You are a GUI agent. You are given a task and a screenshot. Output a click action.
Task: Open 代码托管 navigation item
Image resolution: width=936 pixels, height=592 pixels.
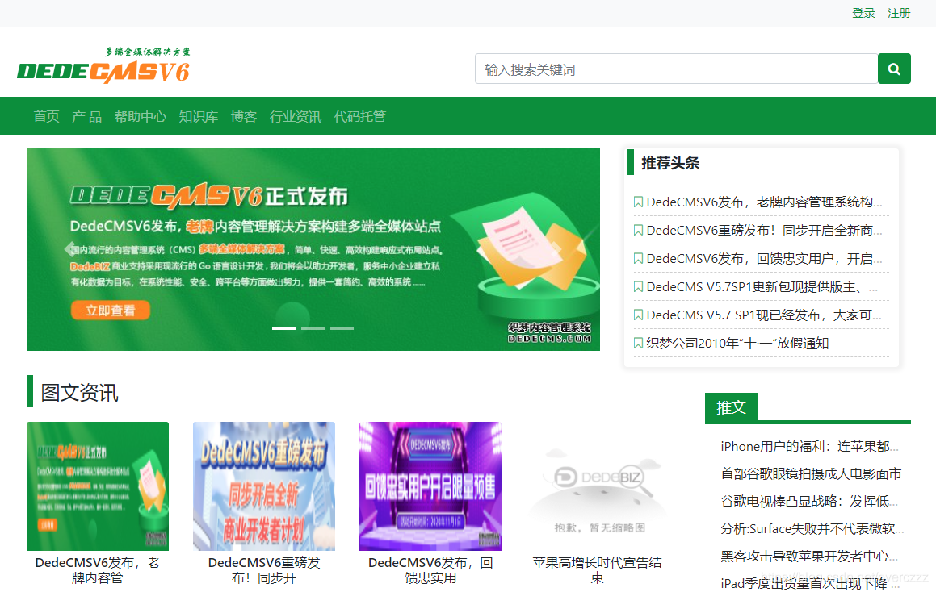[x=360, y=116]
